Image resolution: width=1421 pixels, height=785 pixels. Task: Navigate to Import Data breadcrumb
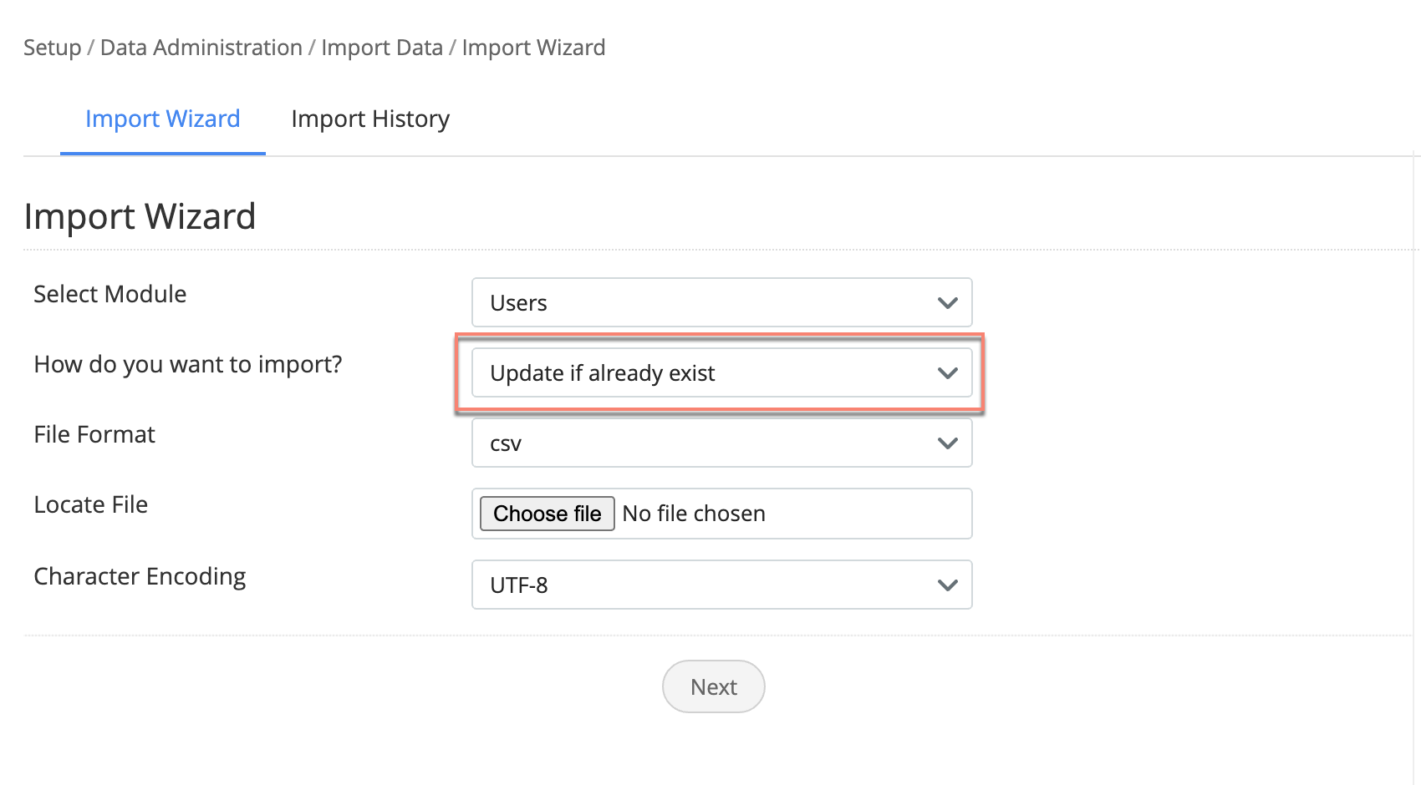click(382, 48)
